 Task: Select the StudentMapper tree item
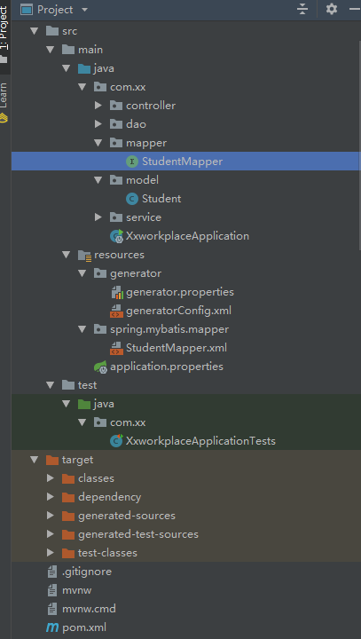coord(185,162)
